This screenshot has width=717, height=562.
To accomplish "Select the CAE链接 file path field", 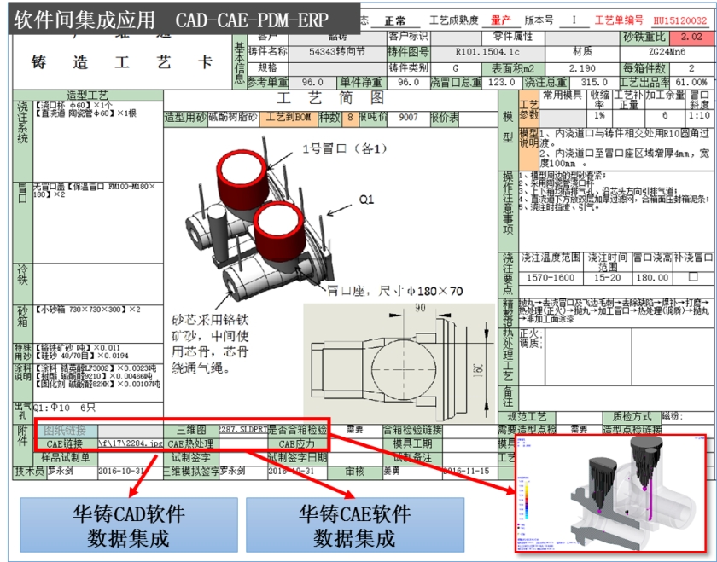I will click(x=131, y=443).
